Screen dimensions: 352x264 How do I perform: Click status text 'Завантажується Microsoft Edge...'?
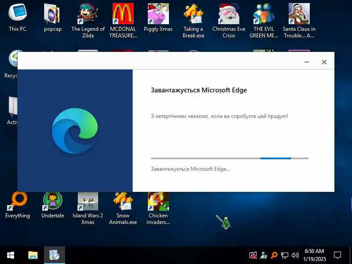[x=190, y=169]
